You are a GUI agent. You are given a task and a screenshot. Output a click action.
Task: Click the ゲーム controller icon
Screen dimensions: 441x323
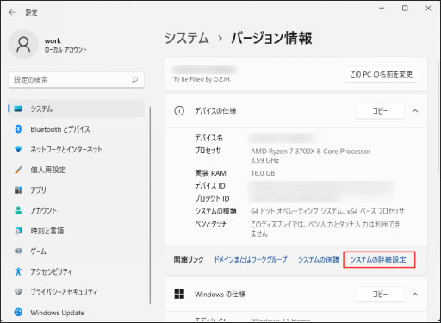(18, 251)
